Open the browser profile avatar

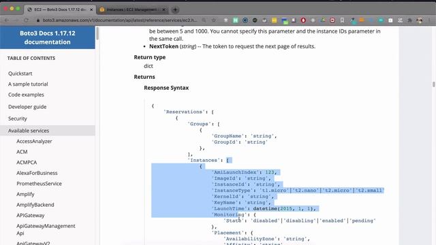pos(420,20)
